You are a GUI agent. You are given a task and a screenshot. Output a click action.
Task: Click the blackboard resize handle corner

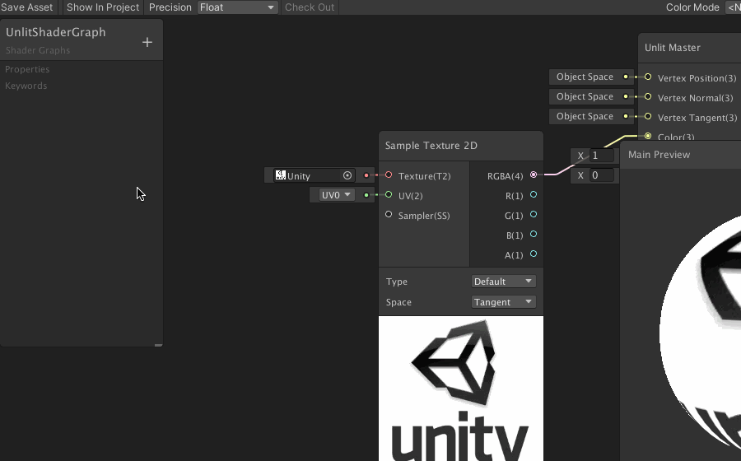pyautogui.click(x=158, y=345)
